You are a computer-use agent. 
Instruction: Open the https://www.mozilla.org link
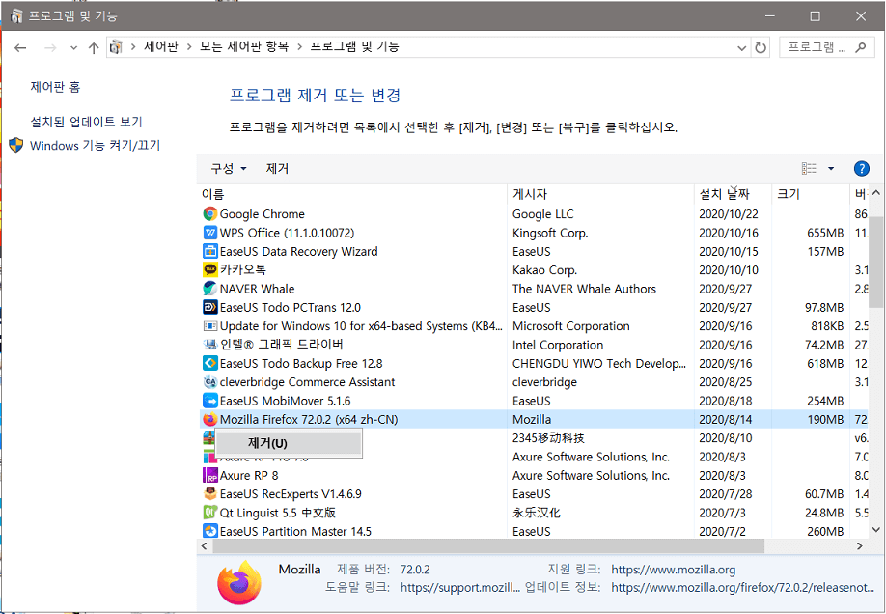[673, 569]
